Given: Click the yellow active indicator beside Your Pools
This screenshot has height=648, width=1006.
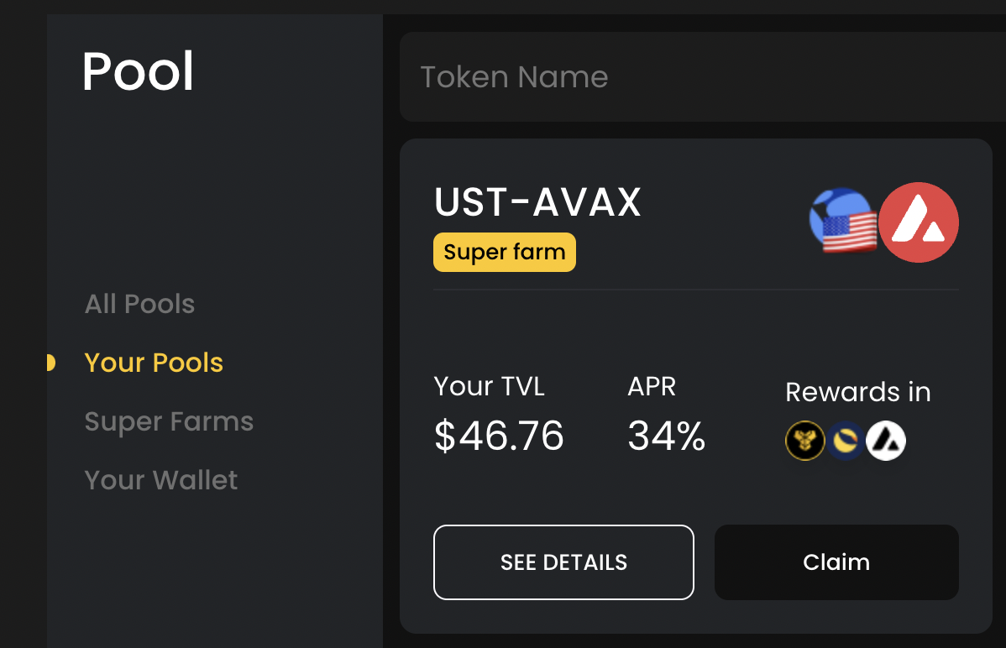Looking at the screenshot, I should click(x=50, y=363).
